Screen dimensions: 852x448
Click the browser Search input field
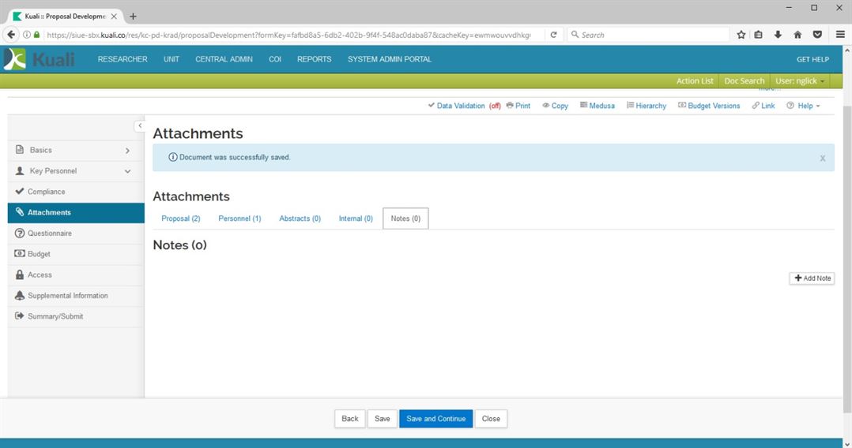click(x=652, y=35)
